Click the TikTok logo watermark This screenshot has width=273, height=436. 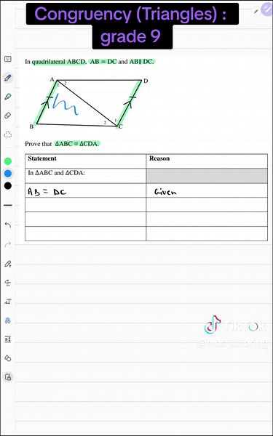(x=213, y=325)
